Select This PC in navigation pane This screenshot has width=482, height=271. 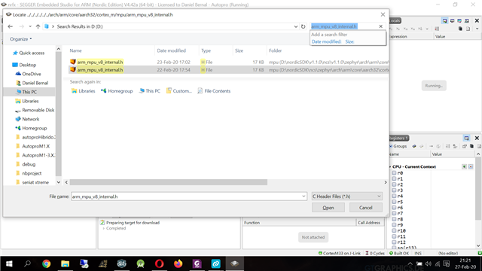click(x=29, y=92)
